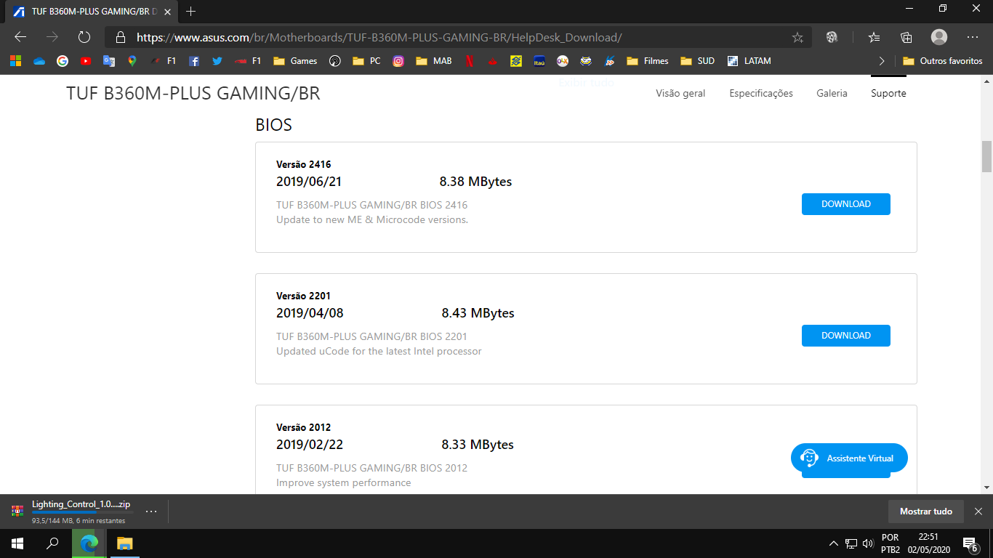Open Lighting_Control download options menu
993x558 pixels.
tap(151, 511)
